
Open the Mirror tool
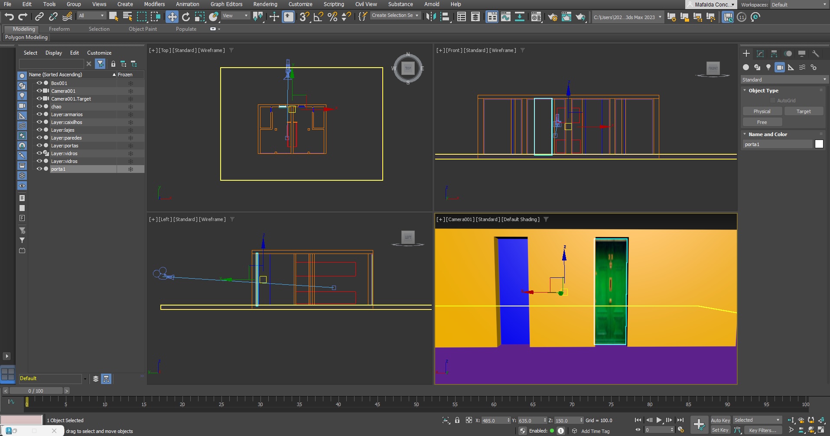pyautogui.click(x=431, y=17)
